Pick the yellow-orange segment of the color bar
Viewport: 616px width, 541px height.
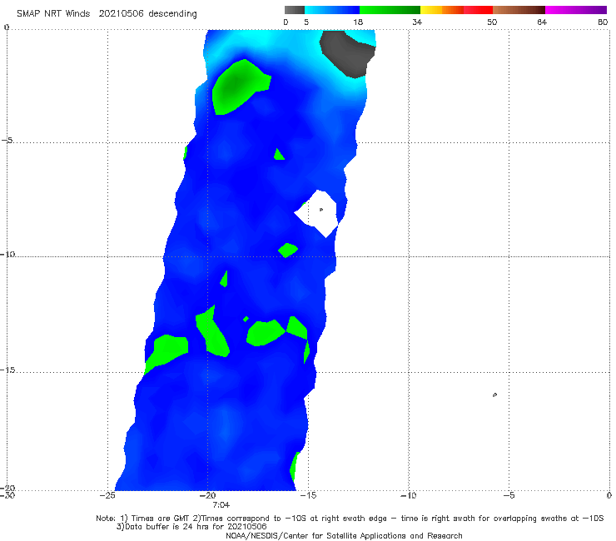click(x=441, y=10)
